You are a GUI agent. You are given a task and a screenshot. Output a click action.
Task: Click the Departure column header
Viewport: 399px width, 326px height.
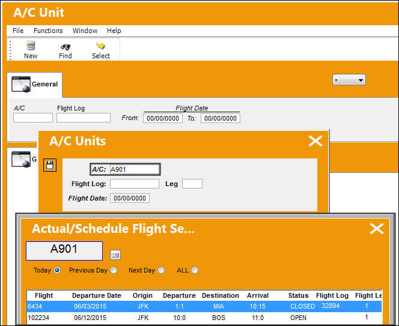tap(179, 295)
